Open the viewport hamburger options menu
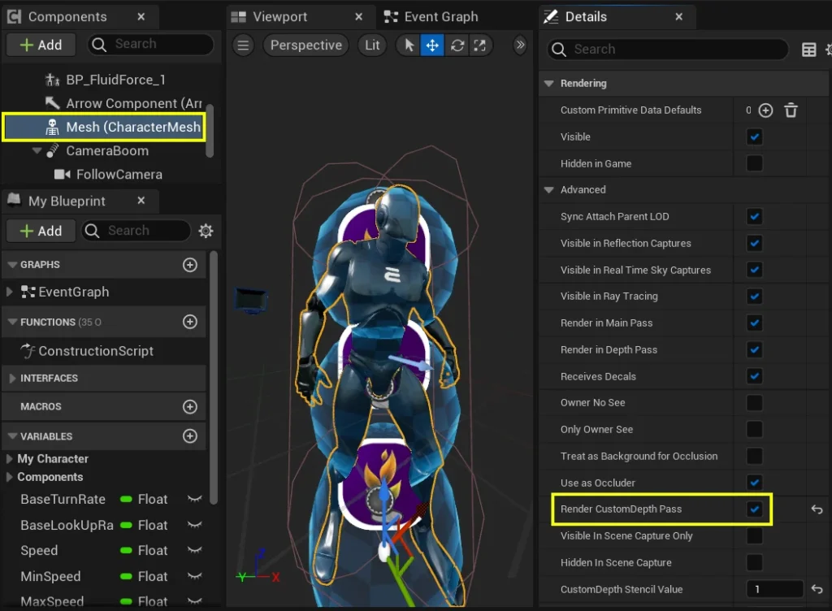 243,45
